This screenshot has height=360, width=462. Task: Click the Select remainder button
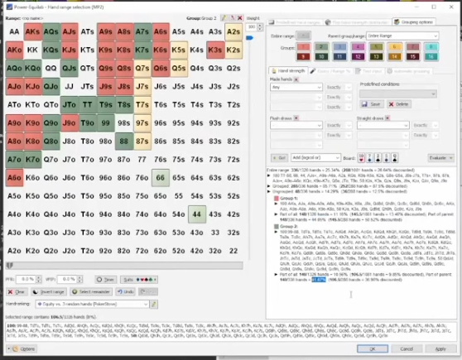click(x=92, y=291)
